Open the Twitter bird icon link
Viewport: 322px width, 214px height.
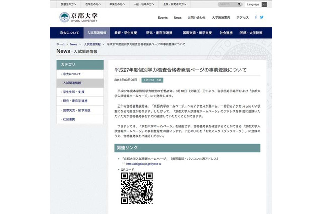click(262, 17)
